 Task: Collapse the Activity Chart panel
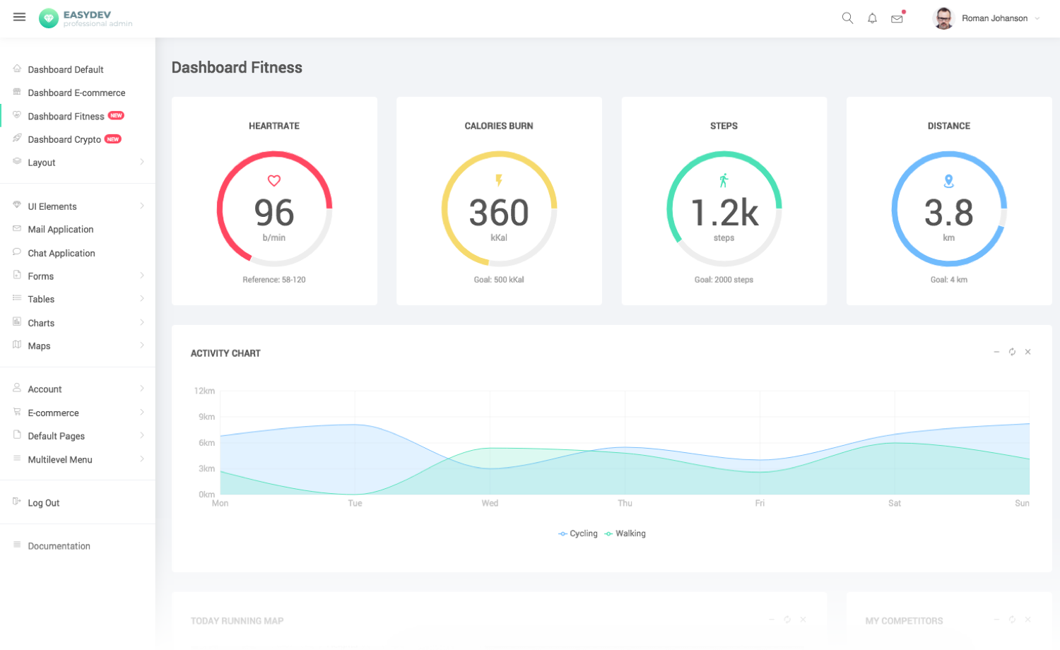point(996,352)
